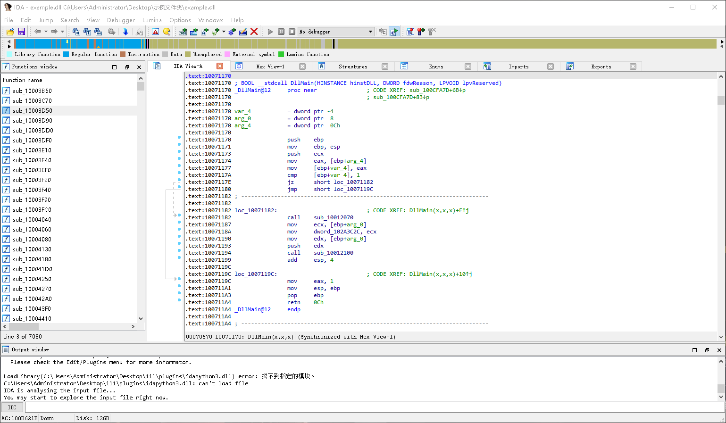Click the Open file toolbar icon
This screenshot has width=726, height=423.
[x=10, y=32]
